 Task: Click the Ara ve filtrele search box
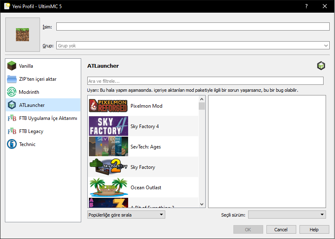coord(205,81)
